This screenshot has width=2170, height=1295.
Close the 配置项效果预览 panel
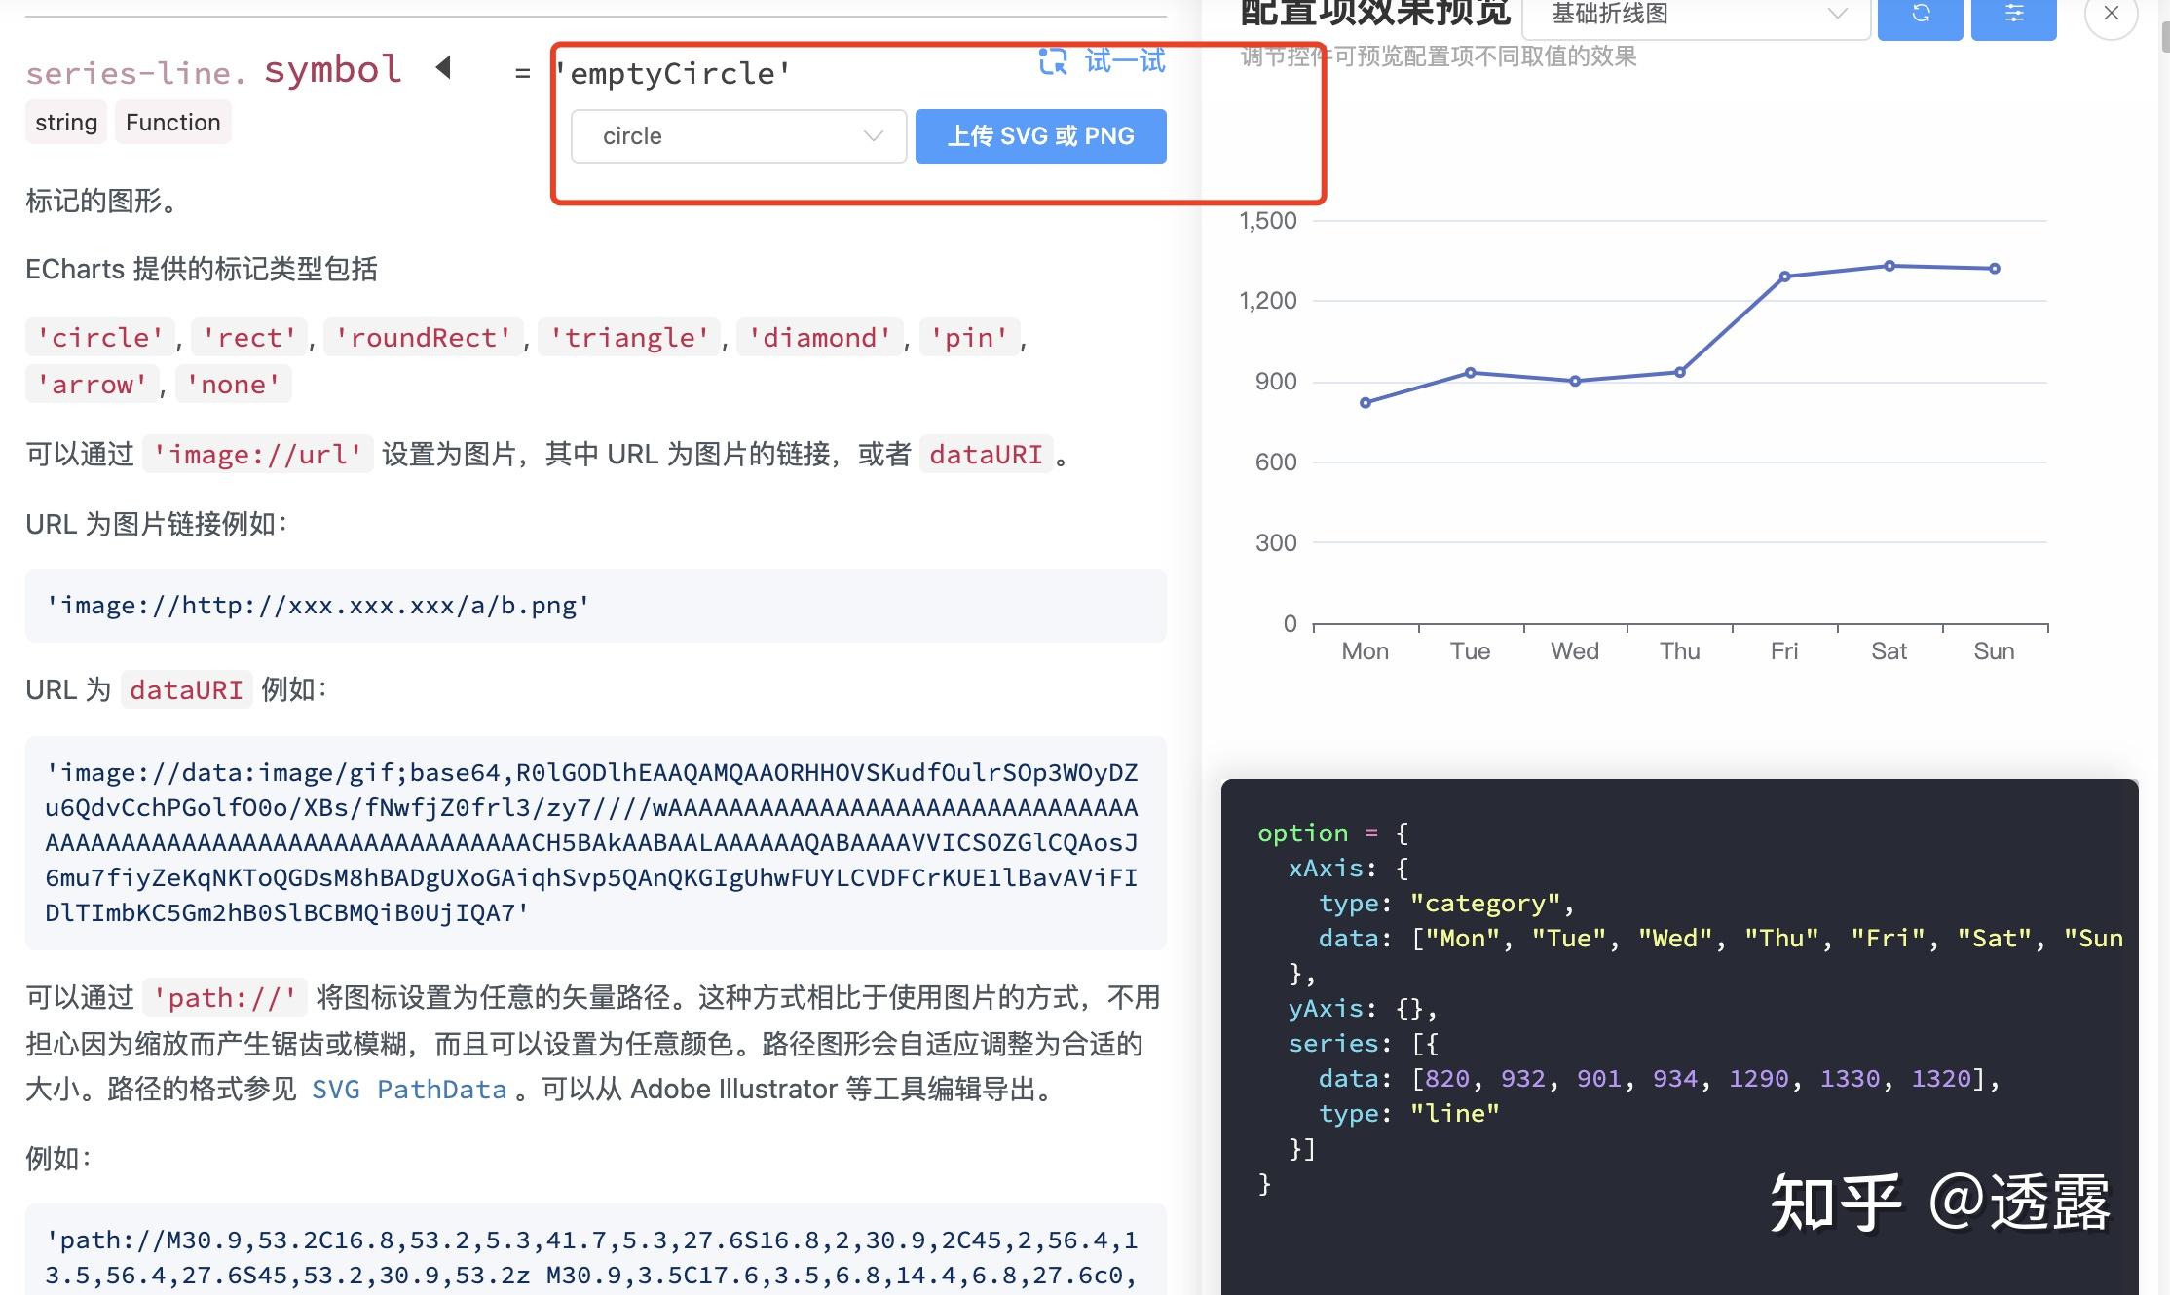pyautogui.click(x=2110, y=14)
